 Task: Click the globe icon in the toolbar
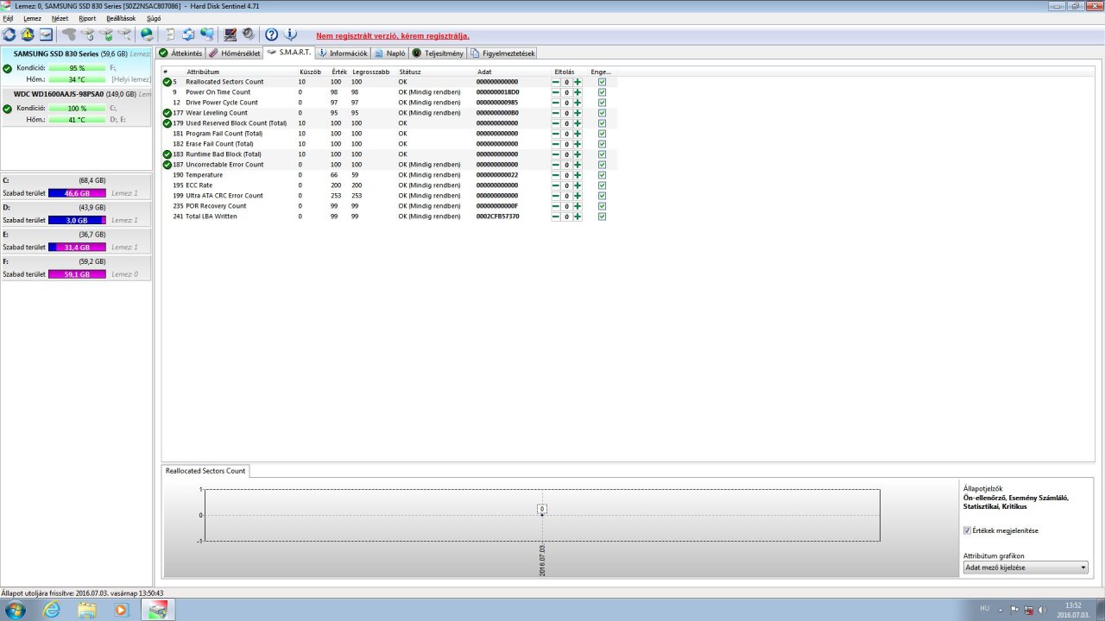coord(148,34)
